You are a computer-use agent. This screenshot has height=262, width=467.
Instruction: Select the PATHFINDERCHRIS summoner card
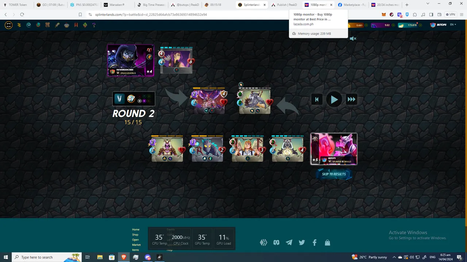131,60
